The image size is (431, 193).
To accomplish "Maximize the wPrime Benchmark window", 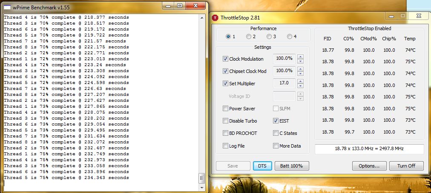I will [179, 6].
